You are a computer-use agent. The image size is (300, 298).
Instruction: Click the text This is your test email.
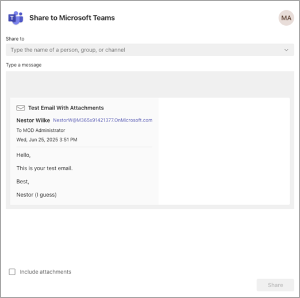tap(44, 168)
